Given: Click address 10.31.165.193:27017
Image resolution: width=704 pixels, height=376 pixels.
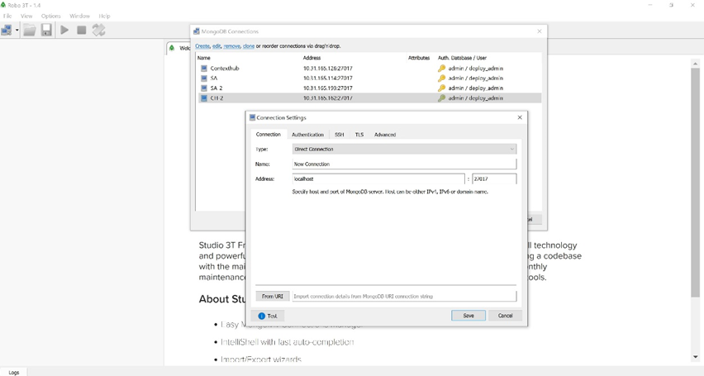Looking at the screenshot, I should click(328, 88).
